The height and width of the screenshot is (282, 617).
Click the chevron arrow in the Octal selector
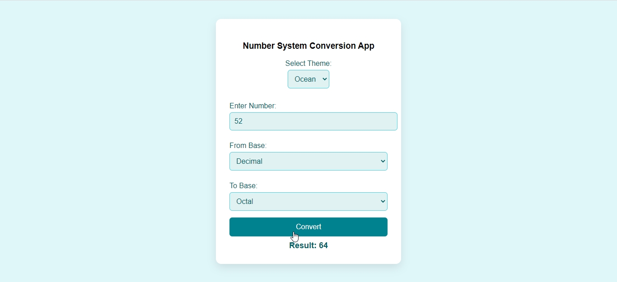click(x=383, y=201)
